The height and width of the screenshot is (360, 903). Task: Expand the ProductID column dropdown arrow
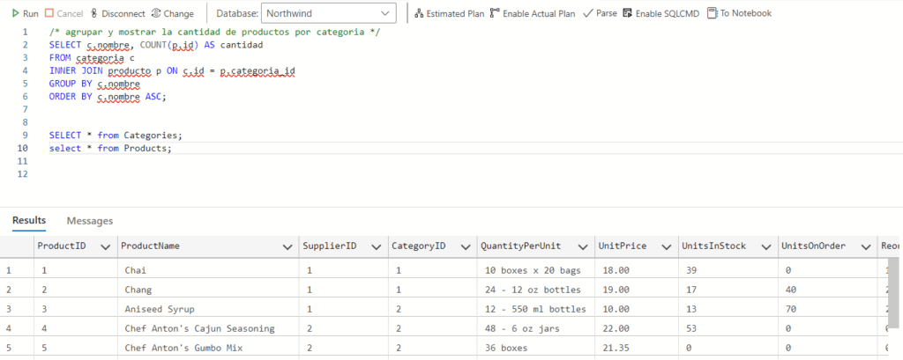click(x=105, y=246)
